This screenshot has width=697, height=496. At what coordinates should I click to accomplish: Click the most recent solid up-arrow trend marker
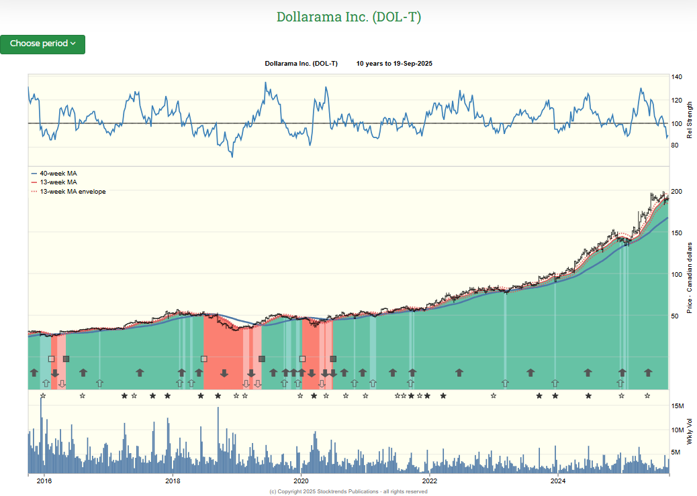[648, 373]
